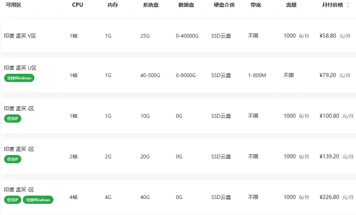Click the ¥139.20 monthly price

coord(329,156)
